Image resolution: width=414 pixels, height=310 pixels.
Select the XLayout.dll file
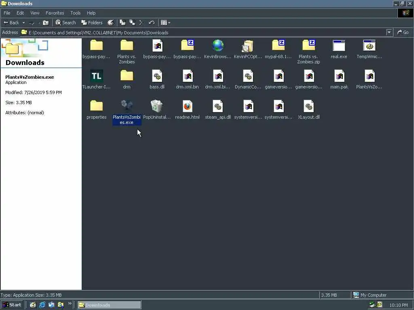coord(308,110)
